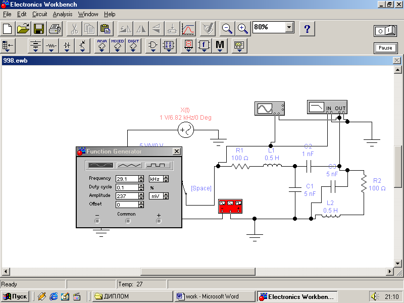Save the circuit with the floppy icon

point(39,29)
